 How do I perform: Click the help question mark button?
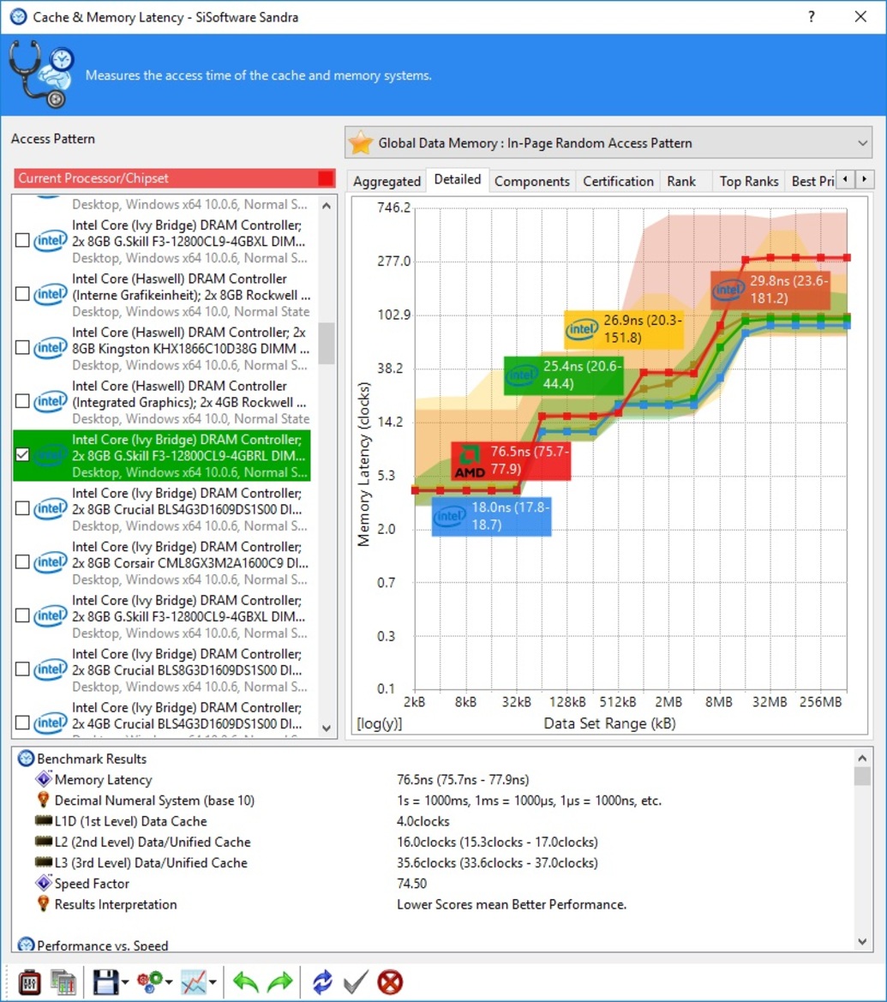click(812, 16)
